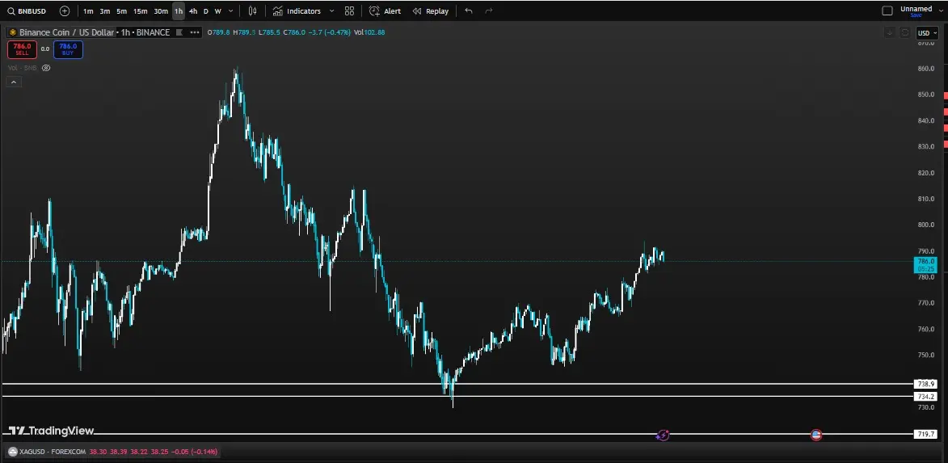Click the 719.7 horizontal line price label
The image size is (948, 463).
pyautogui.click(x=925, y=434)
